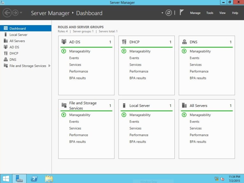Open the dropdown arrow beside Refresh
The height and width of the screenshot is (183, 244).
tap(162, 13)
